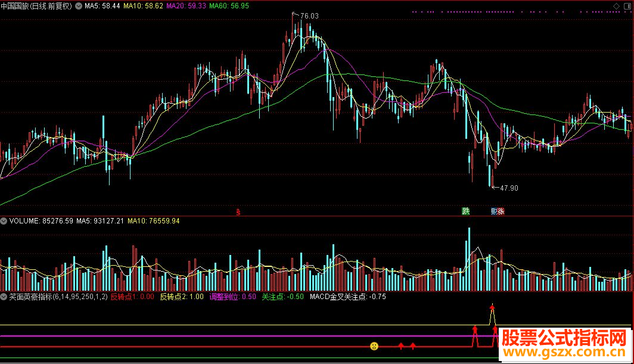Click the 笑面英豪指标(6,14,95,250,1,2) indicator name
The height and width of the screenshot is (364, 634).
tap(58, 297)
